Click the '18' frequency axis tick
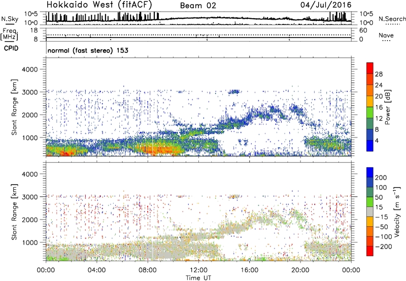The height and width of the screenshot is (281, 406). [34, 30]
